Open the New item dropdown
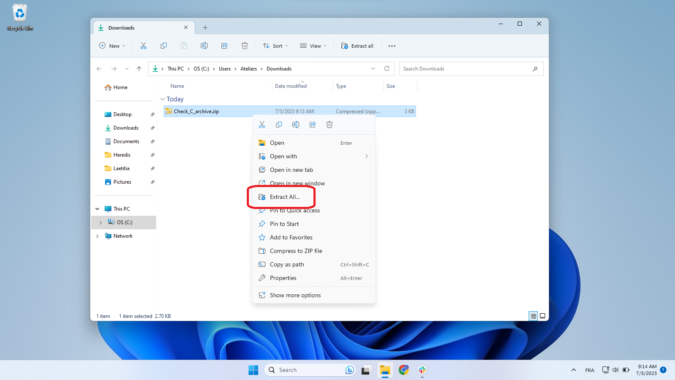Viewport: 675px width, 380px height. coord(112,46)
